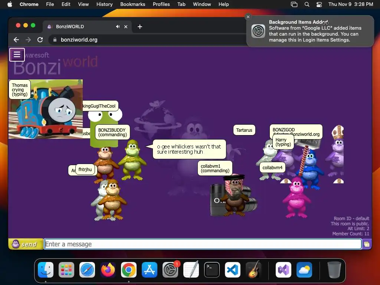The height and width of the screenshot is (285, 380).
Task: Launch Visual Studio Code from the Dock
Action: pyautogui.click(x=233, y=270)
